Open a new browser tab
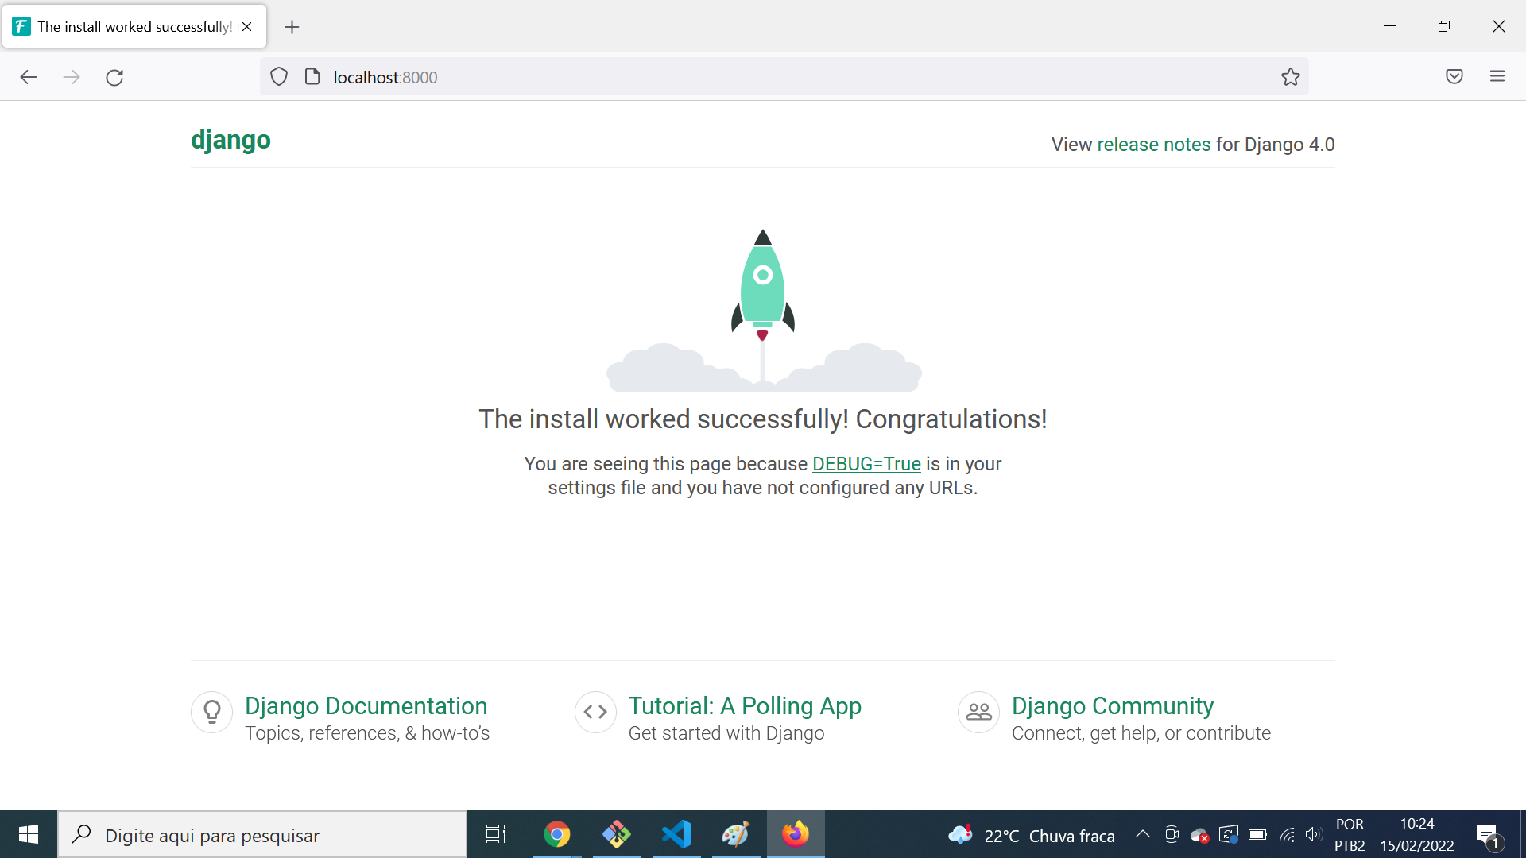Screen dimensions: 1526x858 pos(292,27)
